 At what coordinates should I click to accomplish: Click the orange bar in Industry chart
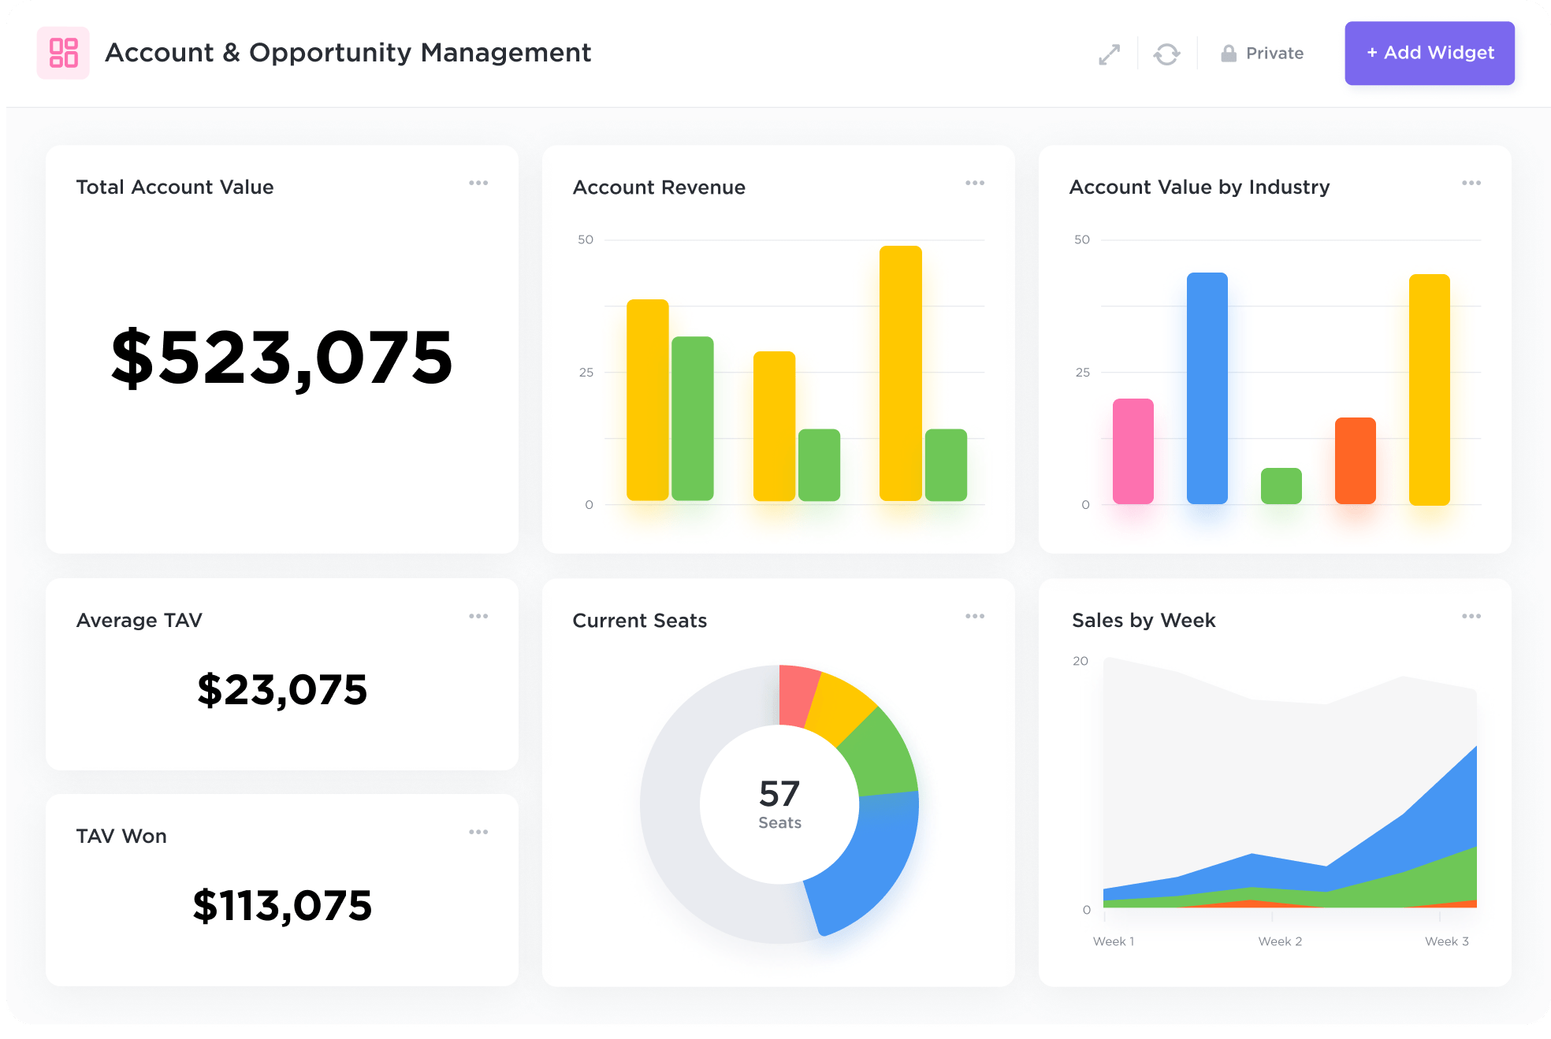coord(1355,461)
